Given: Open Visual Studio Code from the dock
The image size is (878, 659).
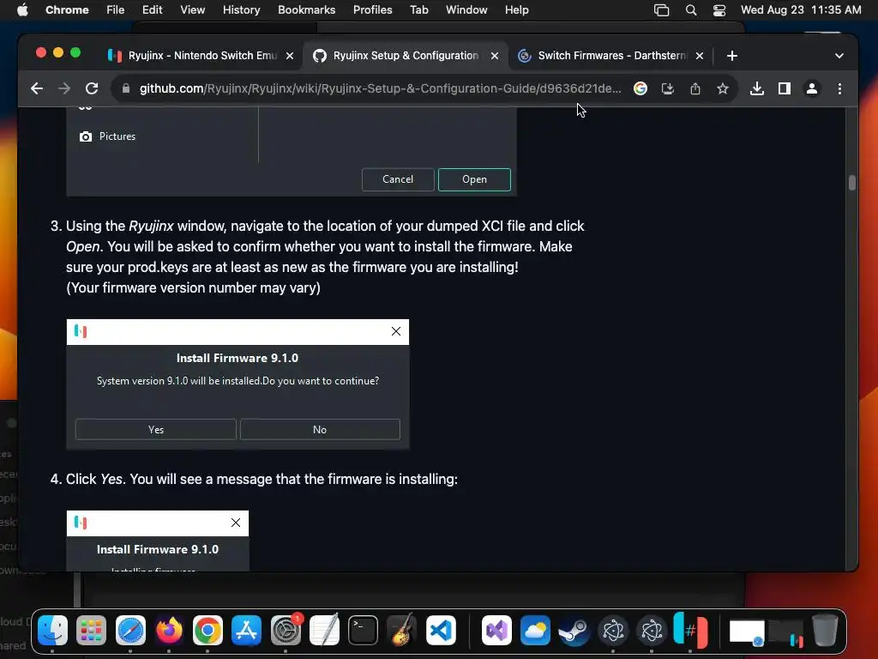Looking at the screenshot, I should point(441,631).
